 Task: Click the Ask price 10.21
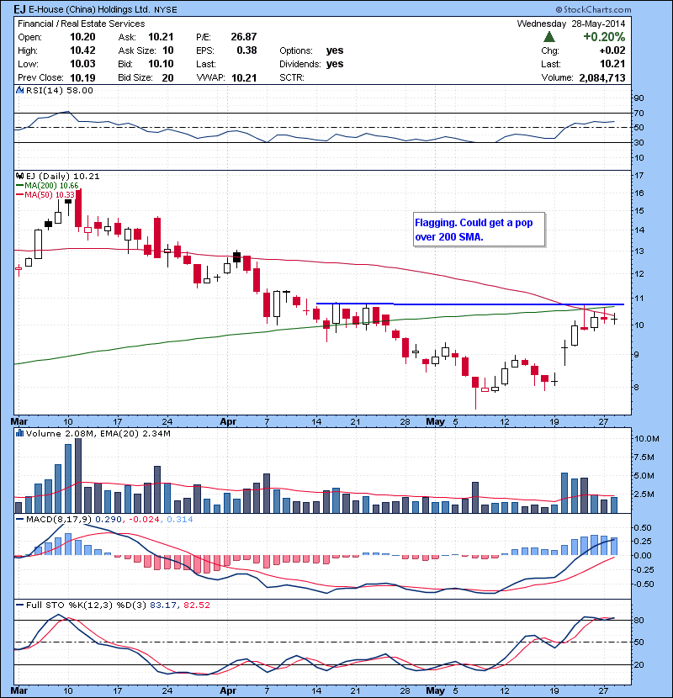161,37
